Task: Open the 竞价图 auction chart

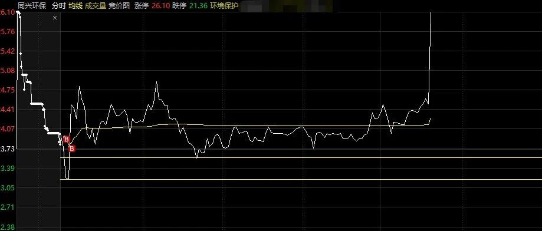Action: (119, 6)
